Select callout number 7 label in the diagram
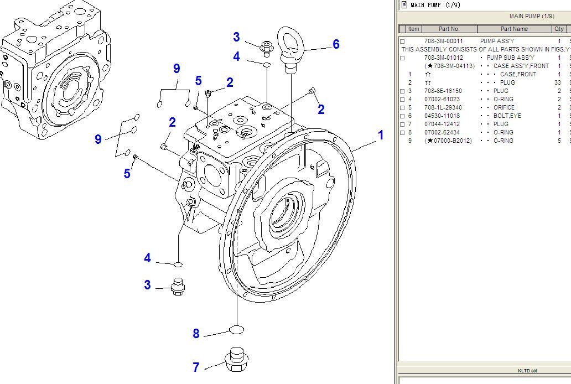This screenshot has width=571, height=384. (x=196, y=367)
